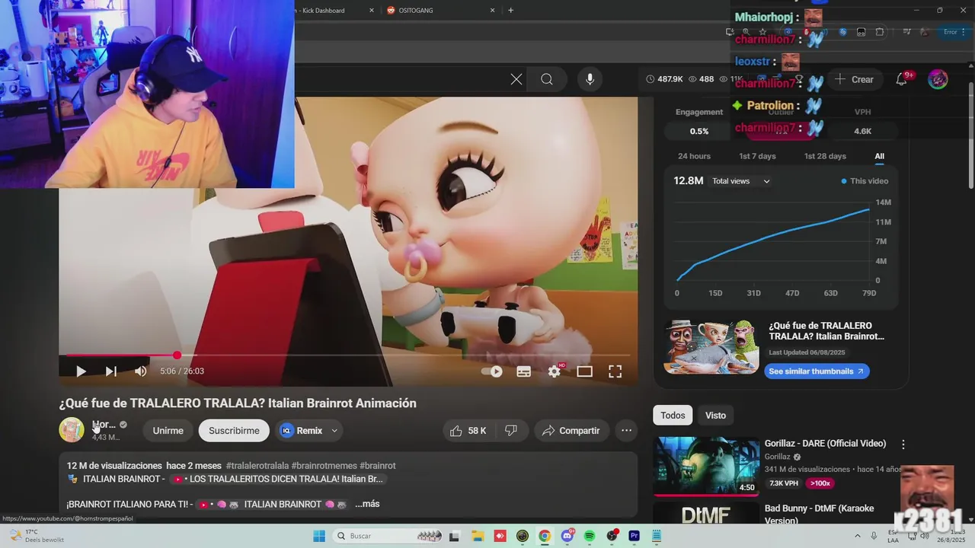The height and width of the screenshot is (548, 975).
Task: Click the Crear create button
Action: pos(854,79)
